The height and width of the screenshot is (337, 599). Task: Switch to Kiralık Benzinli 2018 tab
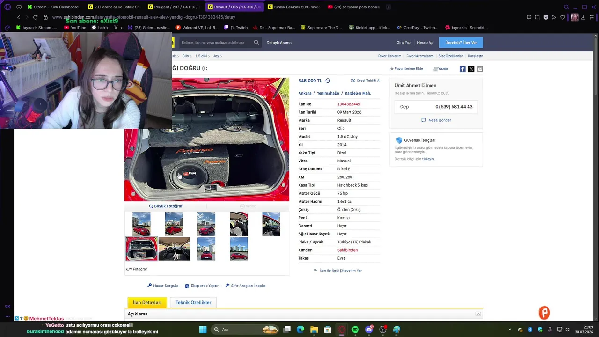click(294, 7)
